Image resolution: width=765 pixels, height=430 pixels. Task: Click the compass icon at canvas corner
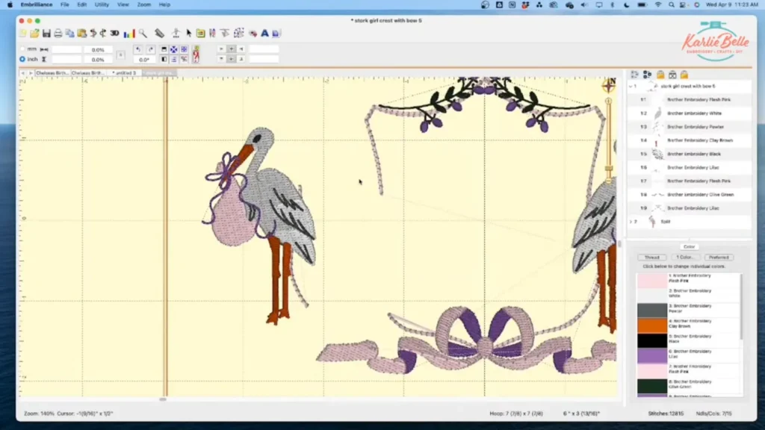tap(609, 85)
